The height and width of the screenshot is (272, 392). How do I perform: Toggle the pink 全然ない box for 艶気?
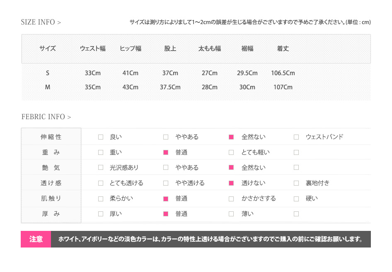click(x=231, y=167)
